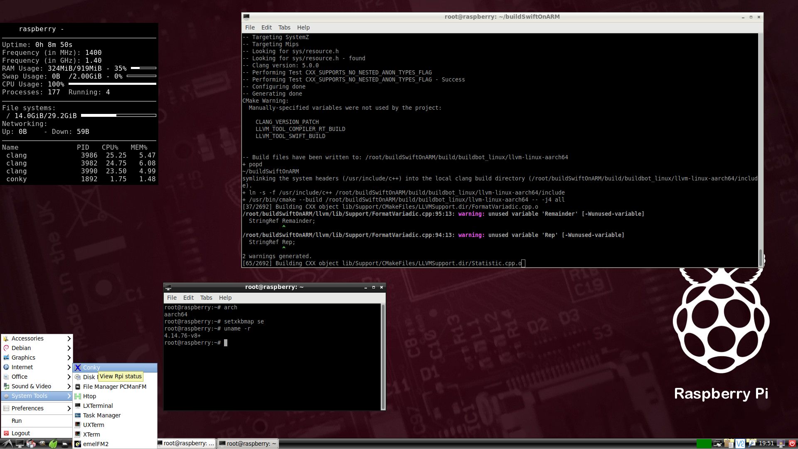Launch Conky from System Tools

pyautogui.click(x=91, y=368)
